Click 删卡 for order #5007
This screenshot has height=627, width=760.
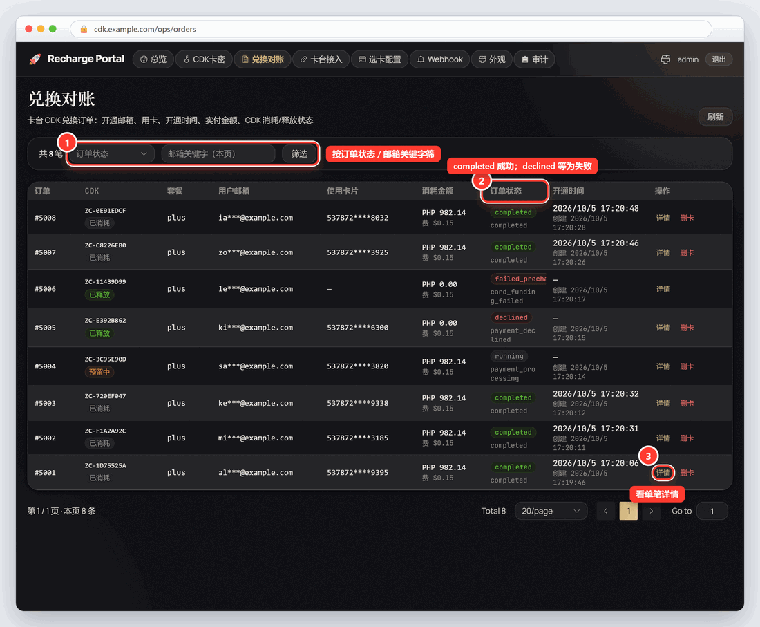(687, 252)
